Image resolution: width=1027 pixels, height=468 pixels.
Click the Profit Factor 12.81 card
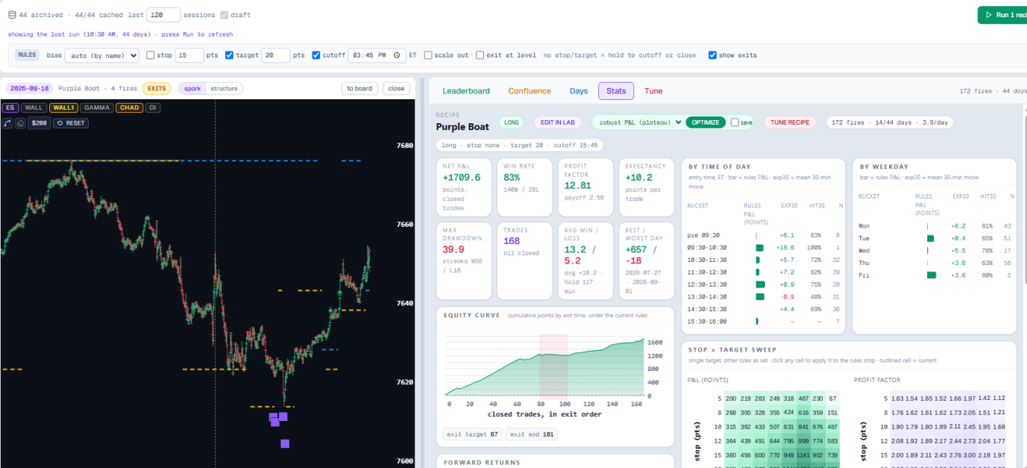[585, 187]
